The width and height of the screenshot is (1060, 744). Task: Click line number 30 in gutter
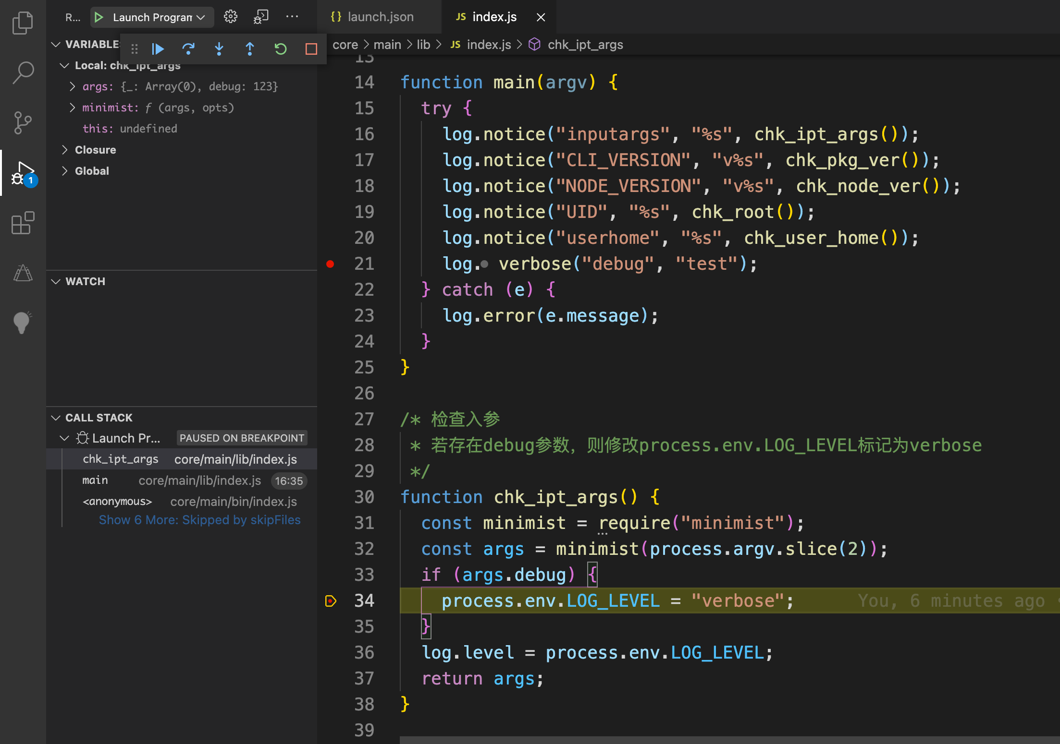(364, 497)
